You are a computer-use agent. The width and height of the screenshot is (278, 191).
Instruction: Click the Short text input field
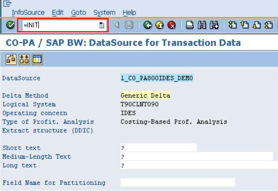coord(158,148)
